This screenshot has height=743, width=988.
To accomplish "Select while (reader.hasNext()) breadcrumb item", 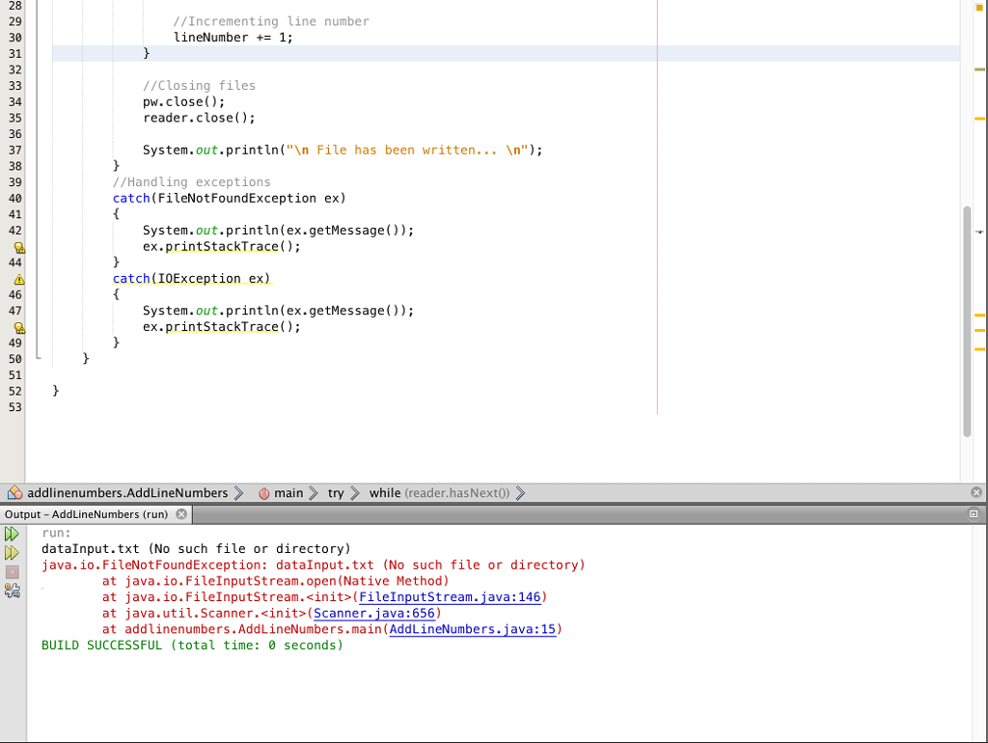I will (x=439, y=493).
